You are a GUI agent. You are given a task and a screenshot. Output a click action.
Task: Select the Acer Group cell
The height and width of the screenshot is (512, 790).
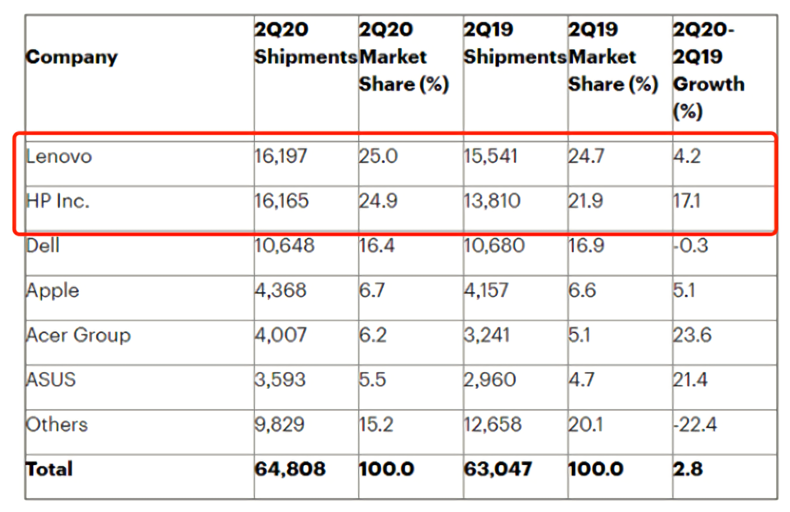pos(78,335)
